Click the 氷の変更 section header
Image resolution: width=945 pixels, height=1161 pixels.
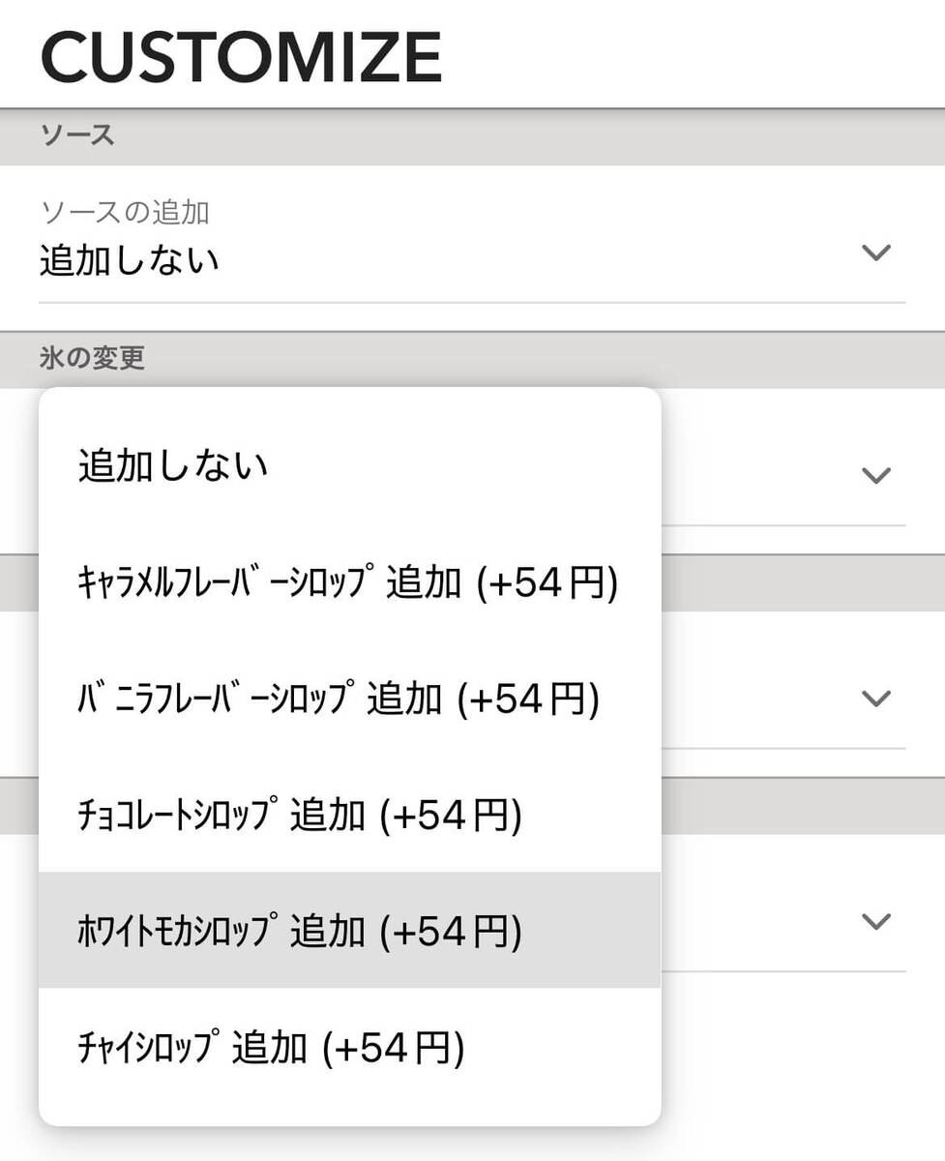93,359
